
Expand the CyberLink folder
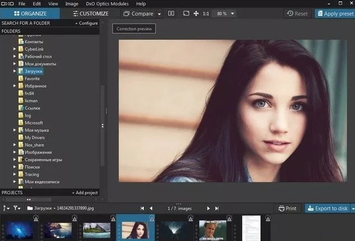click(x=15, y=49)
